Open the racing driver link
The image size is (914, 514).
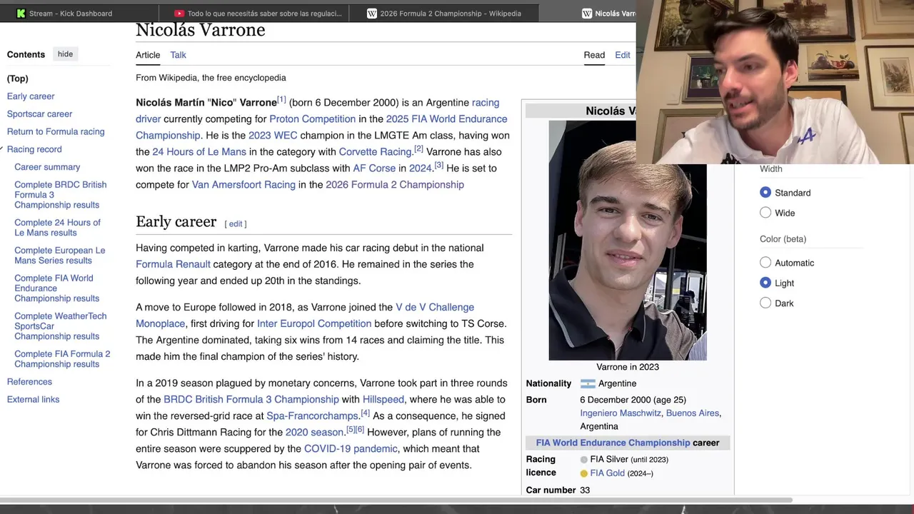click(486, 103)
